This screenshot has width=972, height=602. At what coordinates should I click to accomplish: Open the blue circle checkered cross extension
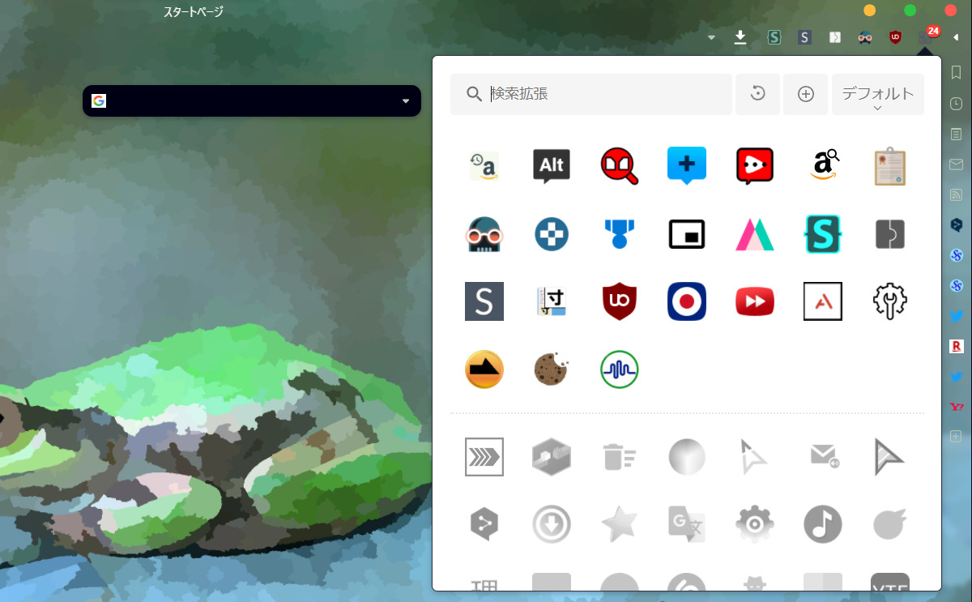552,234
